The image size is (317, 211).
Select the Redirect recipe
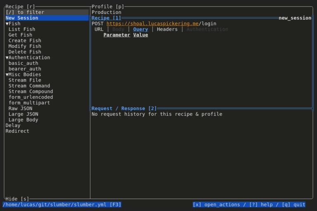[x=17, y=131]
